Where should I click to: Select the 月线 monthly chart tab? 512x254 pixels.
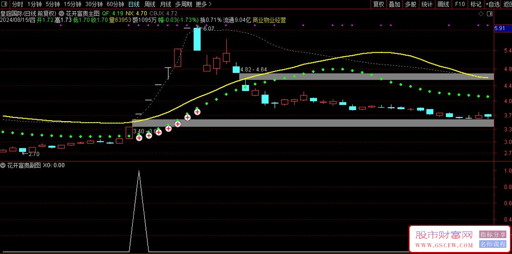tap(165, 4)
